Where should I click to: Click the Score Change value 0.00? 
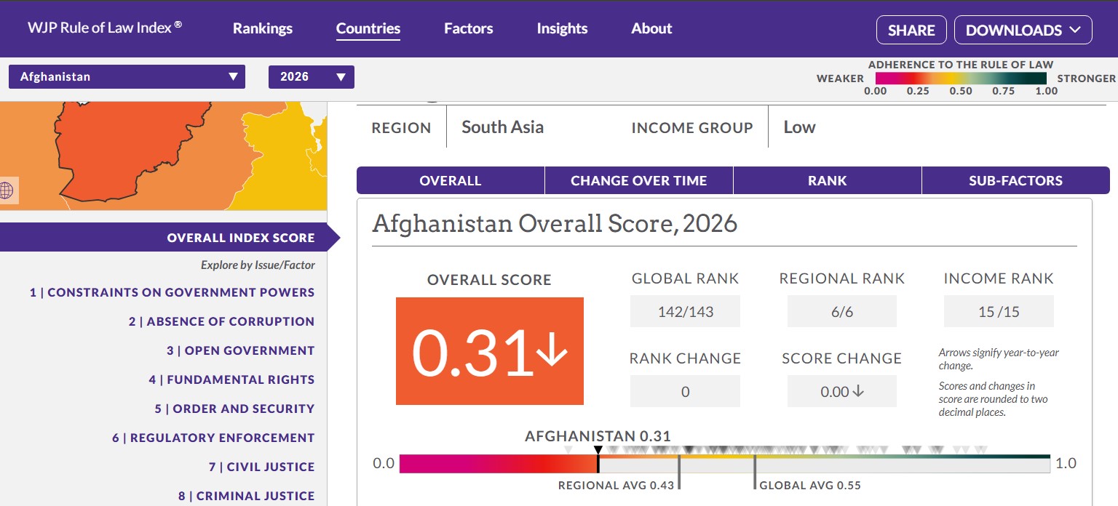(x=842, y=392)
